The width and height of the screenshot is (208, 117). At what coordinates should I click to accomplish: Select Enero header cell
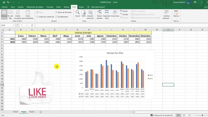21,36
